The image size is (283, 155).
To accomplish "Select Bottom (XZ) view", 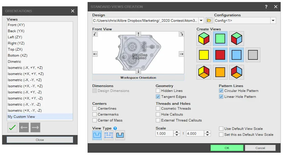I will [40, 55].
